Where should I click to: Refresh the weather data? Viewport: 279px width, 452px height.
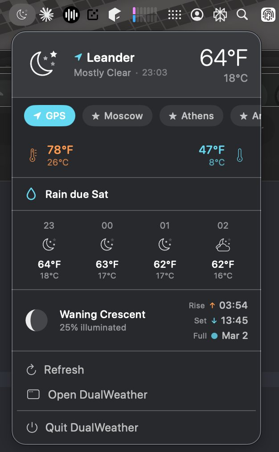[63, 370]
